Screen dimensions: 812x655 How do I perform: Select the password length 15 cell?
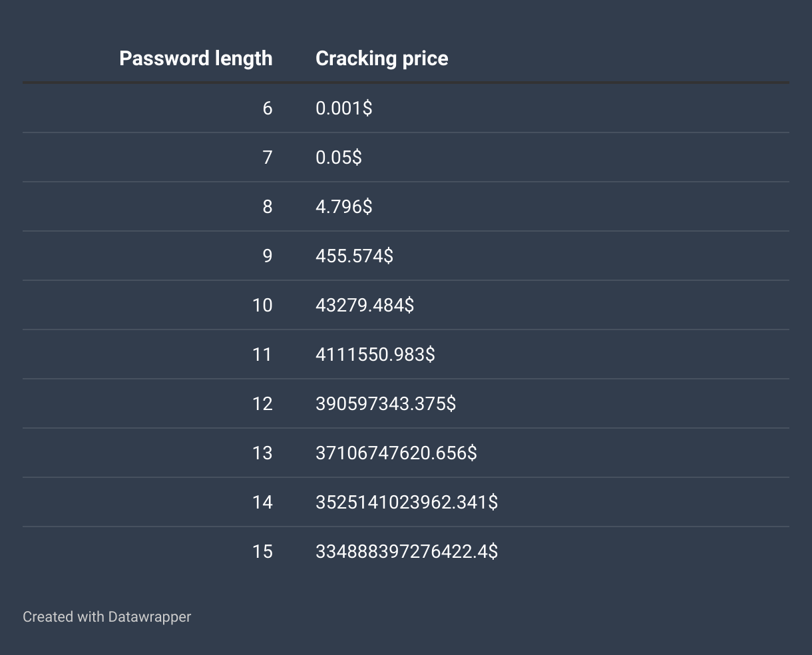262,551
